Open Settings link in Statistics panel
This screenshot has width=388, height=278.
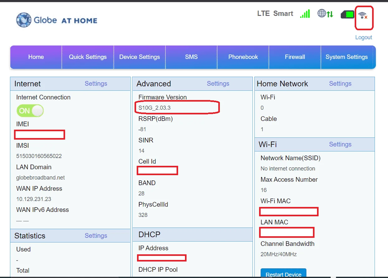[x=96, y=236]
